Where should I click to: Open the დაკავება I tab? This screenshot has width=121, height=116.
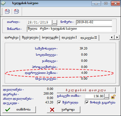coord(69,38)
